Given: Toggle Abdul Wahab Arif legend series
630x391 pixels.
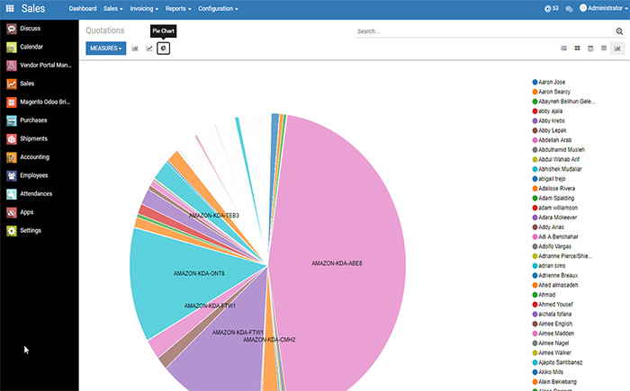Looking at the screenshot, I should tap(556, 159).
